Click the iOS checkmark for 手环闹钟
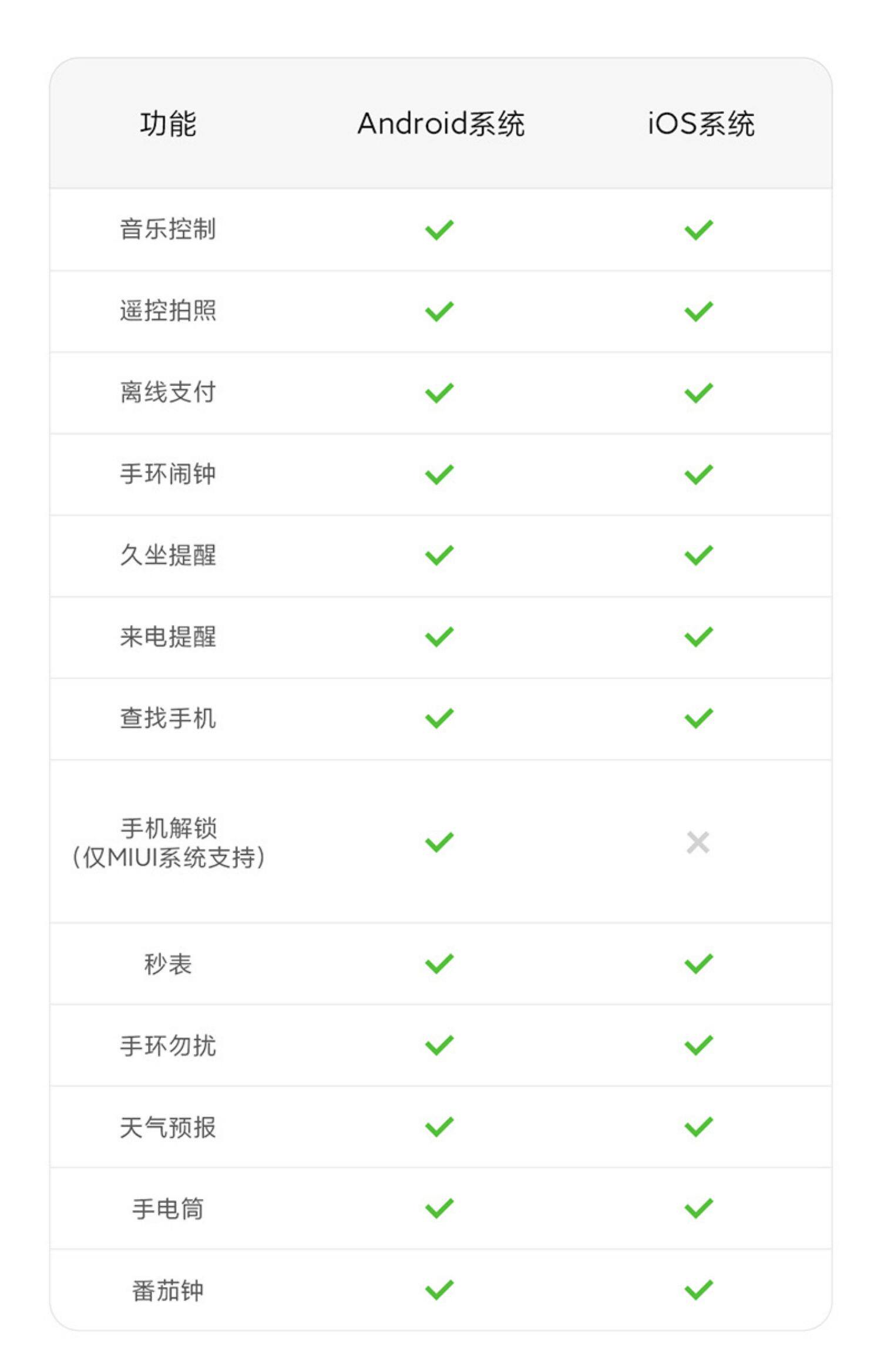Screen dimensions: 881x1364 click(x=698, y=475)
